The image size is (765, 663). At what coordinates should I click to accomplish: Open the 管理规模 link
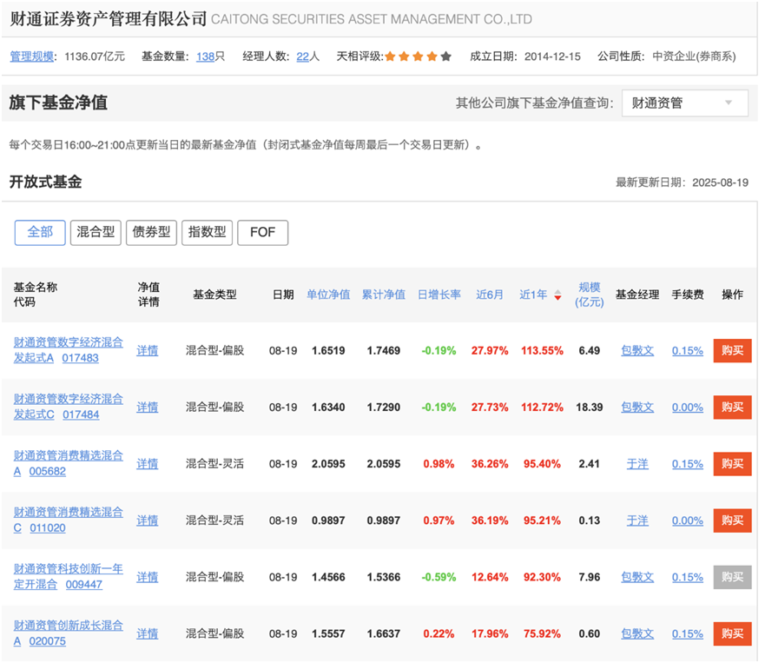[x=32, y=56]
